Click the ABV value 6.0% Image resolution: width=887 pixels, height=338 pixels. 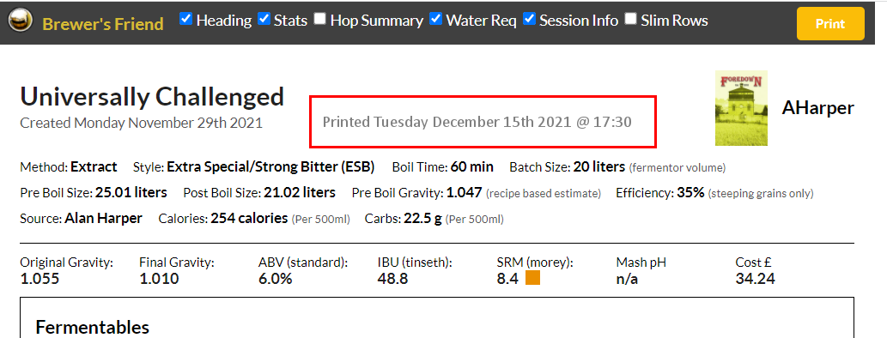point(276,279)
